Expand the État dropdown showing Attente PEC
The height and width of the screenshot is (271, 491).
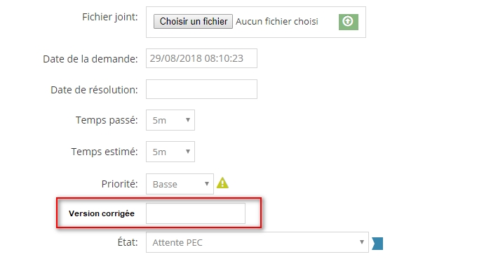click(257, 242)
